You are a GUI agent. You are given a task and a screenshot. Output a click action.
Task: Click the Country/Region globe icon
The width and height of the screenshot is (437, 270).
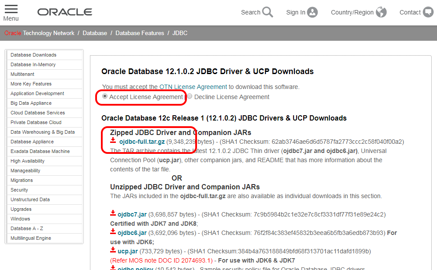[381, 12]
